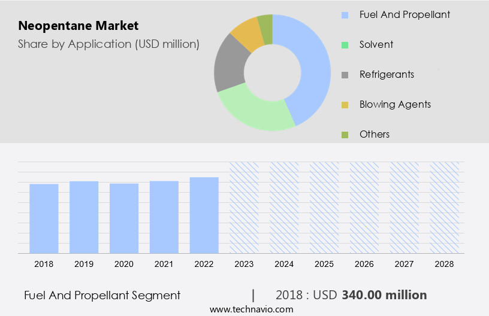The width and height of the screenshot is (489, 316).
Task: Select the hatched 2028 forecast bar
Action: pyautogui.click(x=444, y=207)
